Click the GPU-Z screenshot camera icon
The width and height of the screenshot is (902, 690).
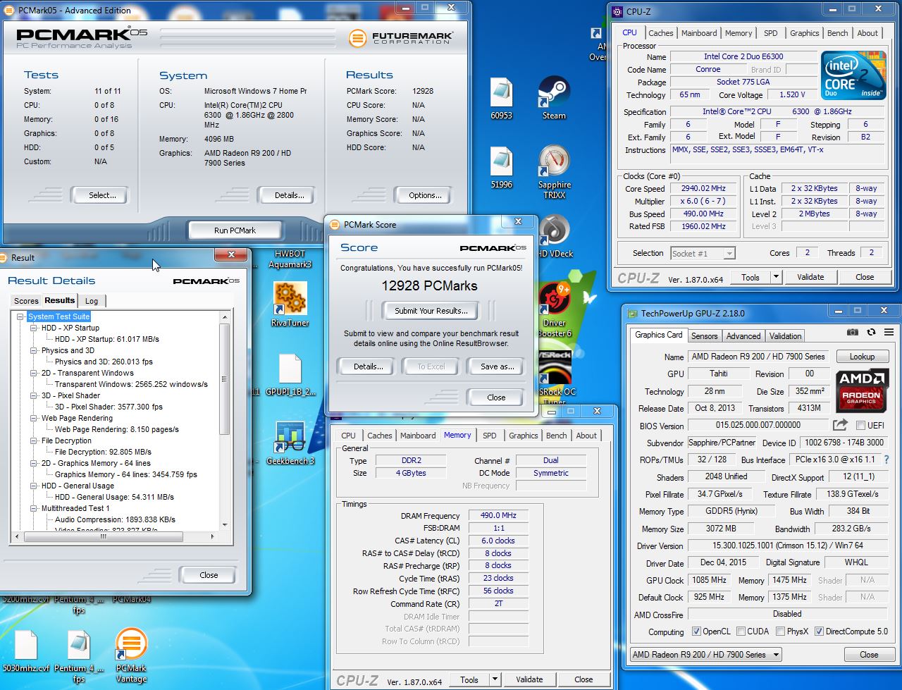pos(853,332)
